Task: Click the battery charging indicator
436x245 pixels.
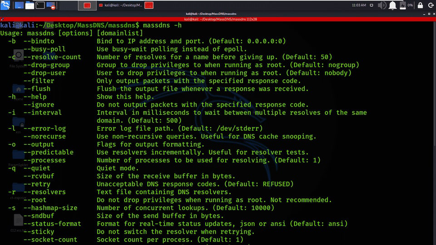Action: [x=403, y=5]
